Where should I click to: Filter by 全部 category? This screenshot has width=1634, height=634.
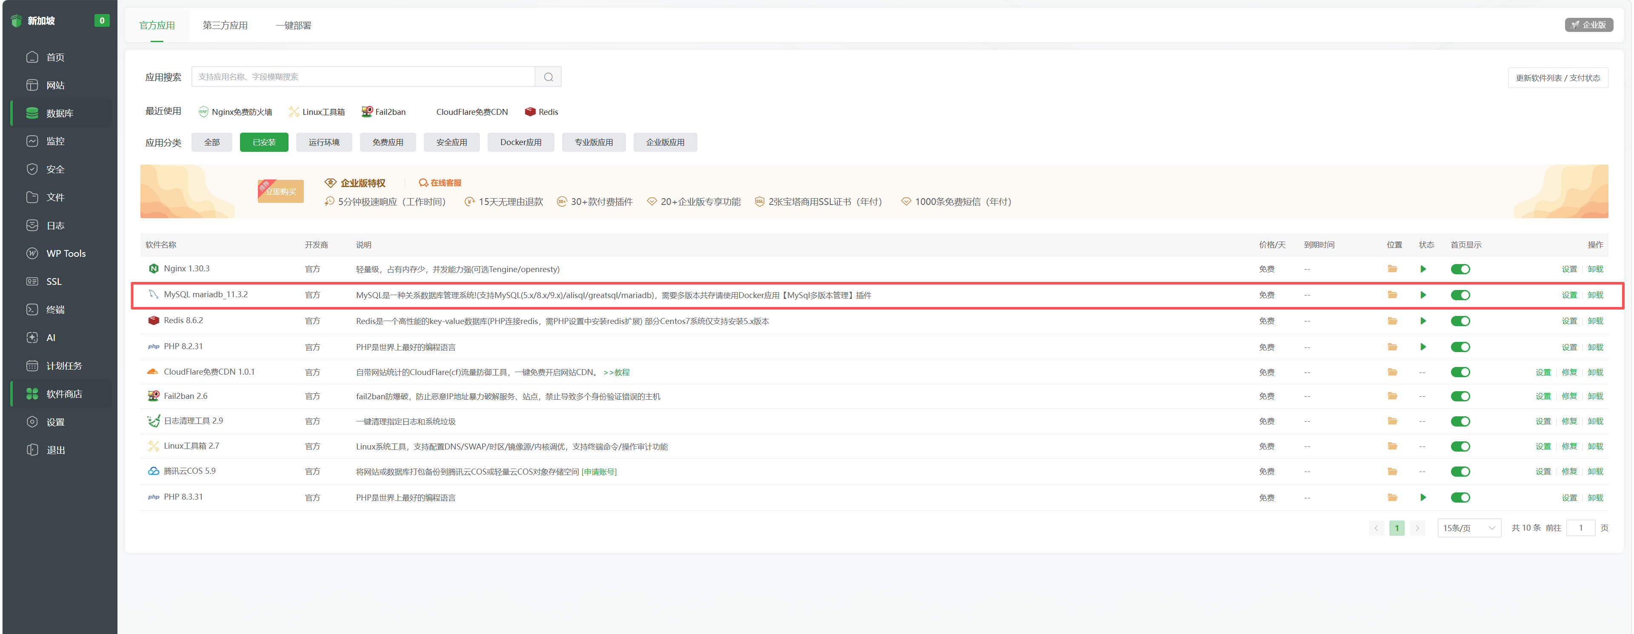click(x=212, y=142)
